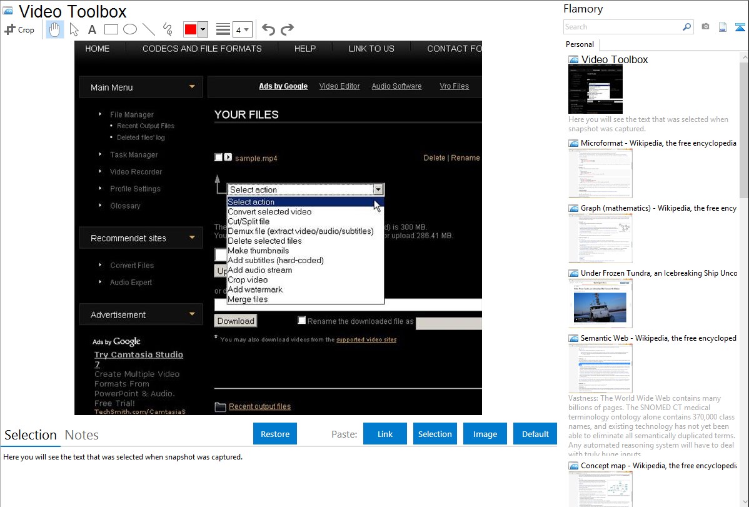The image size is (749, 507).
Task: Pick the rectangle shape tool
Action: coord(111,29)
